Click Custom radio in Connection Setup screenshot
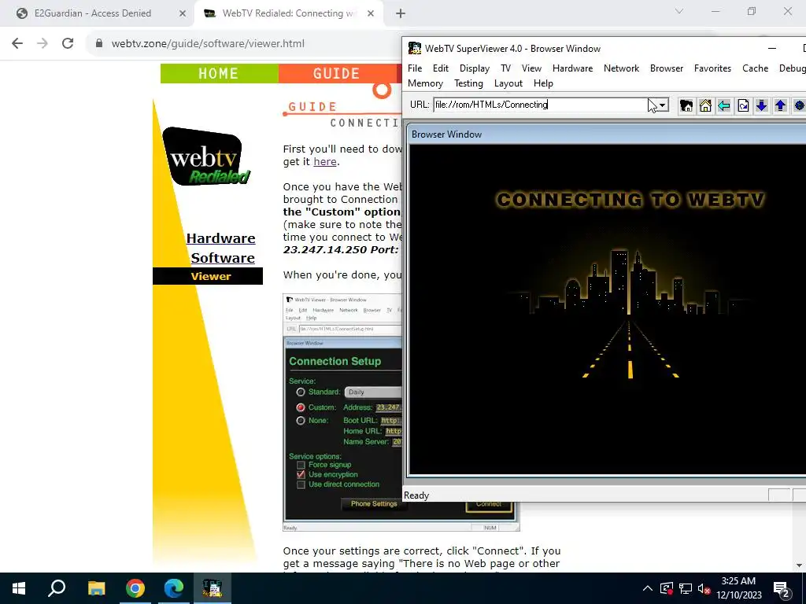This screenshot has width=806, height=604. click(301, 407)
